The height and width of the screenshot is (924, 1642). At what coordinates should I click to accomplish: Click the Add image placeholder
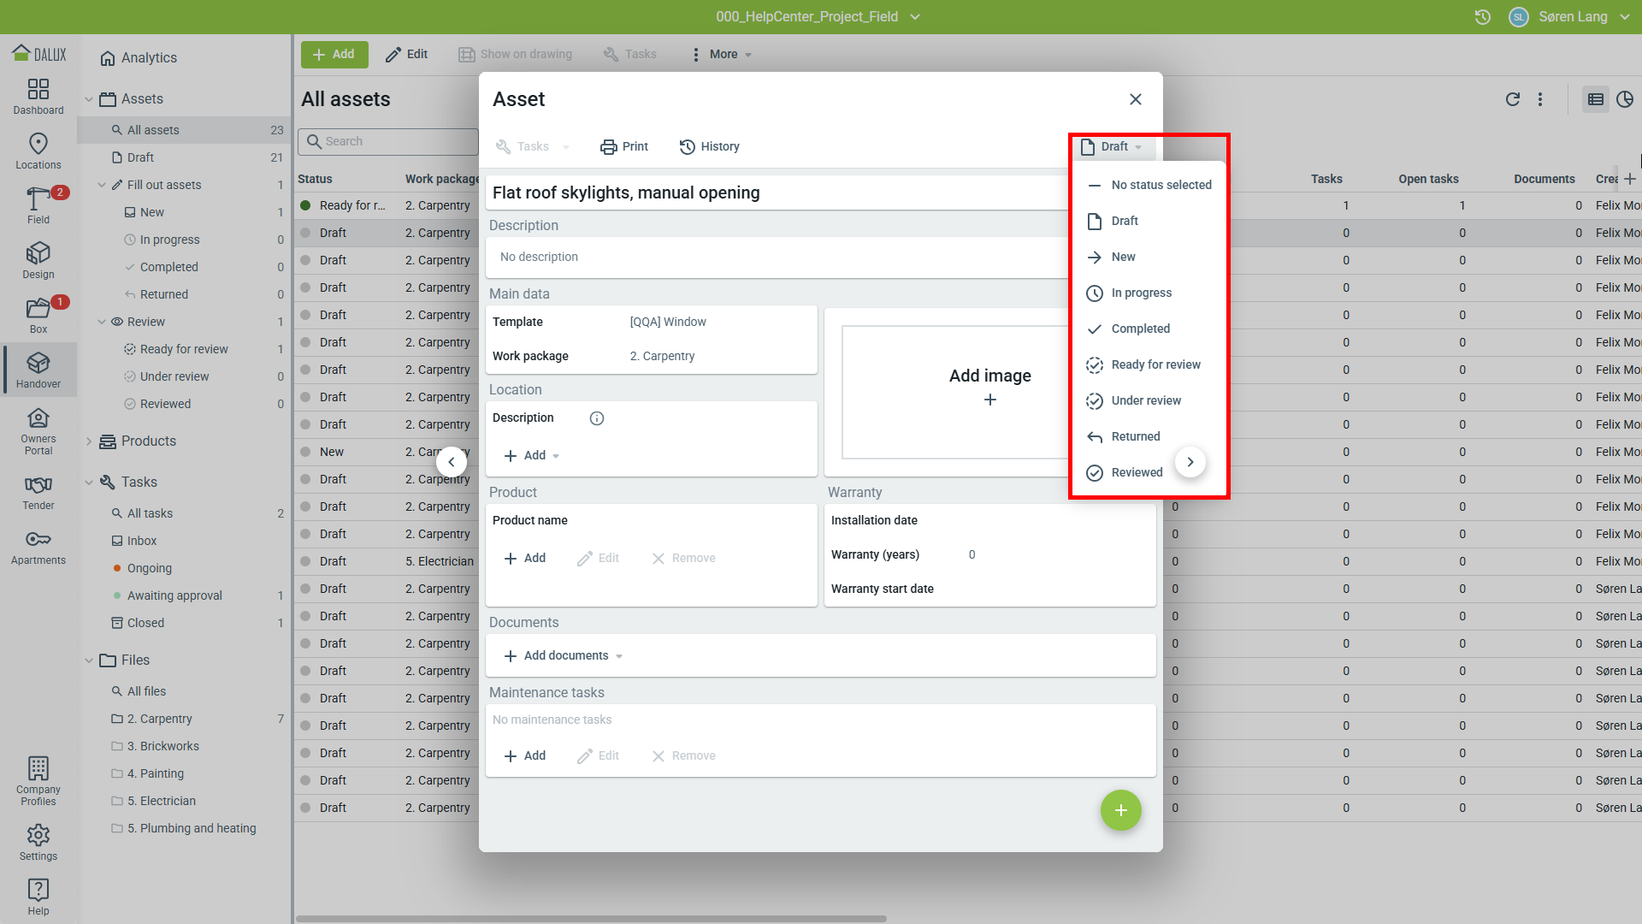click(989, 385)
